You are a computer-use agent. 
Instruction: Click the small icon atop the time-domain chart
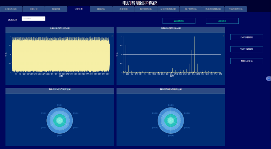112,36
